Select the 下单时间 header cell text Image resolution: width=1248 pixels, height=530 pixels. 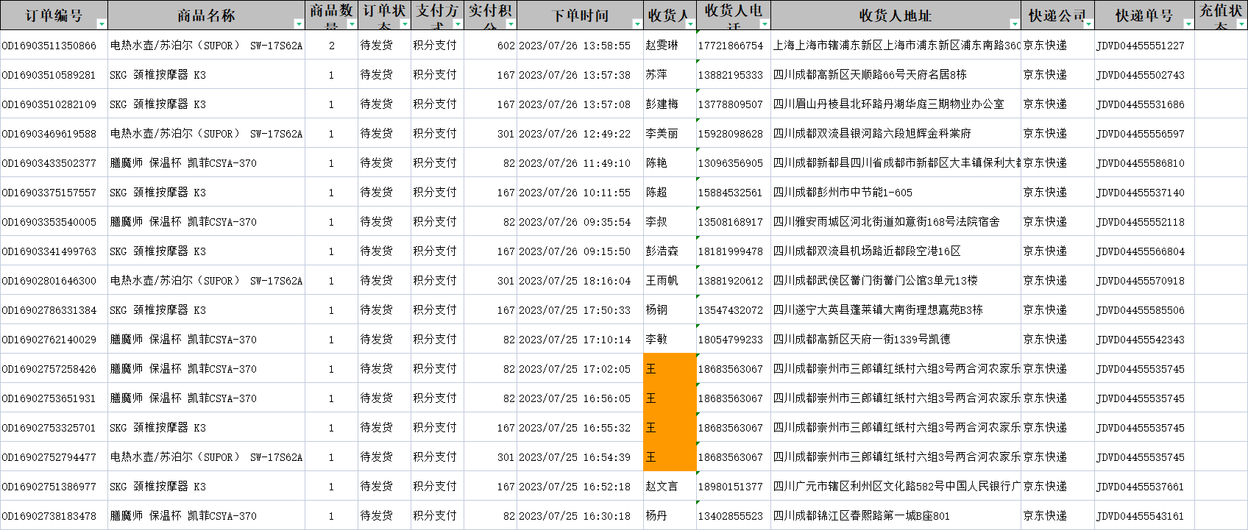click(x=580, y=15)
